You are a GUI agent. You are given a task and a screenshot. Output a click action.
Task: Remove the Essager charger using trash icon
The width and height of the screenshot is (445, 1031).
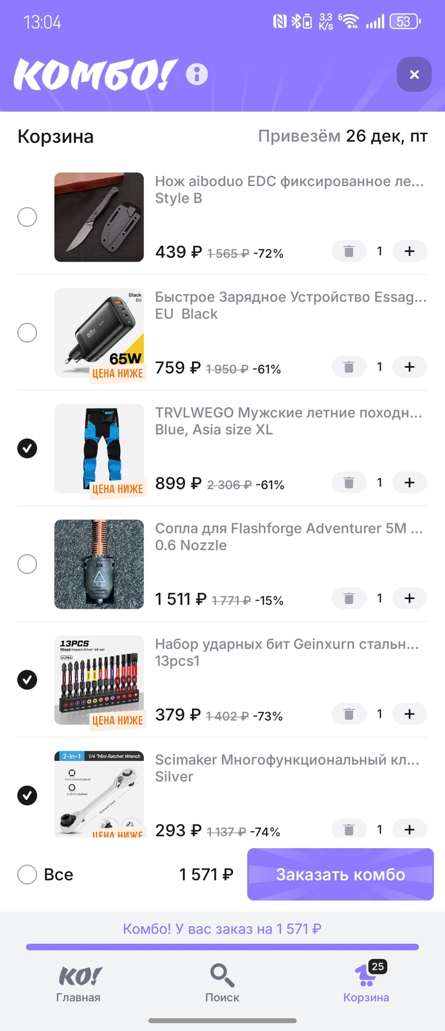(349, 367)
